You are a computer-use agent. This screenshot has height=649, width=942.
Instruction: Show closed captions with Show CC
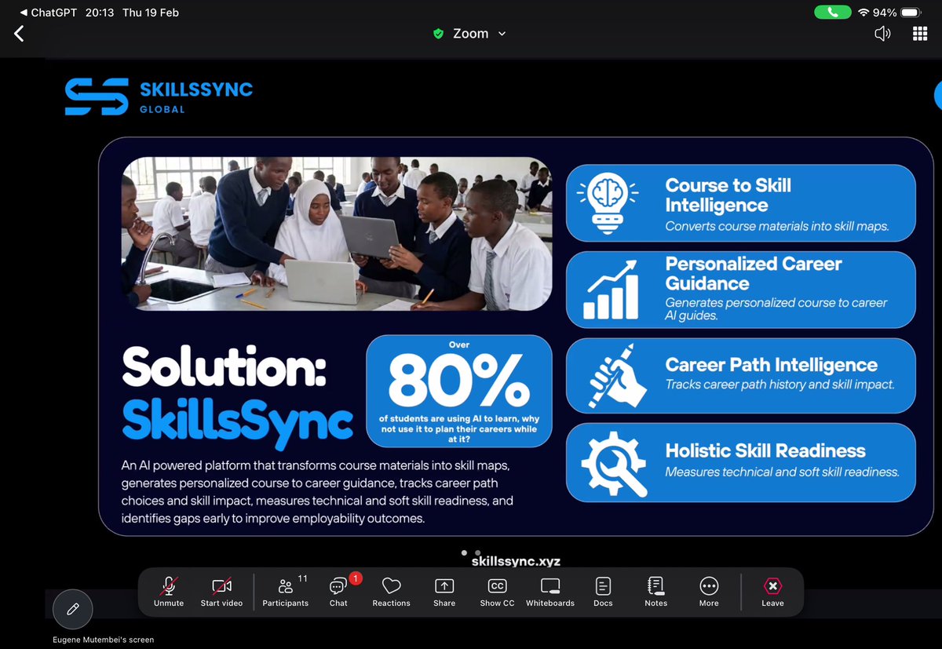(497, 592)
